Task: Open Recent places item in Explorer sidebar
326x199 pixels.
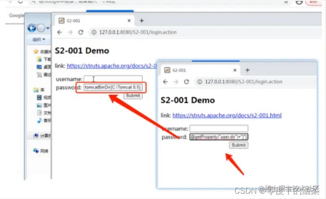Action: 44,74
